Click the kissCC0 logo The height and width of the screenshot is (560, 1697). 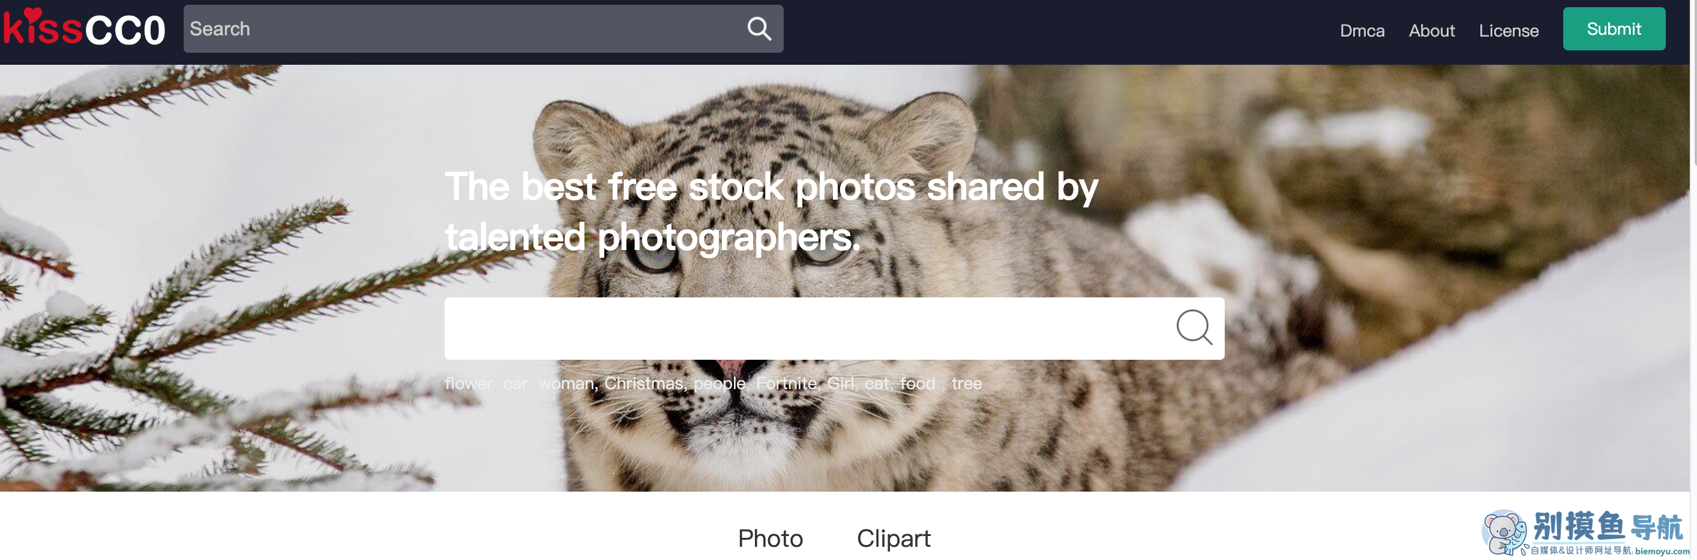(x=83, y=28)
